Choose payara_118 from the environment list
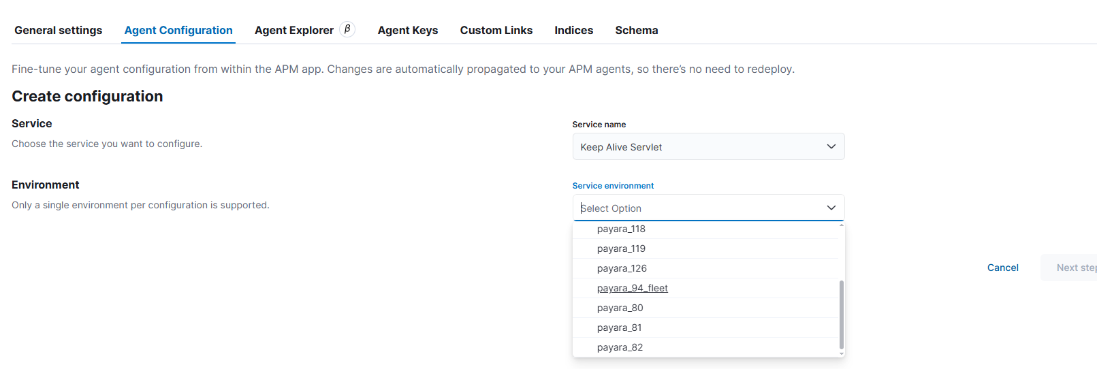The image size is (1097, 369). click(621, 229)
